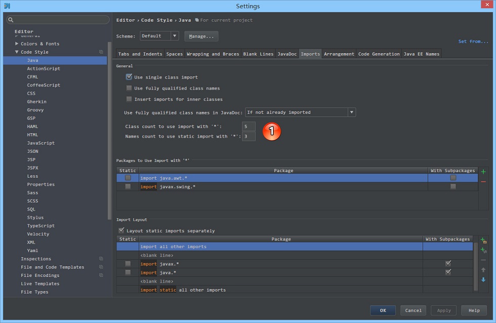This screenshot has width=496, height=323.
Task: Add package with green plus icon
Action: (x=483, y=172)
